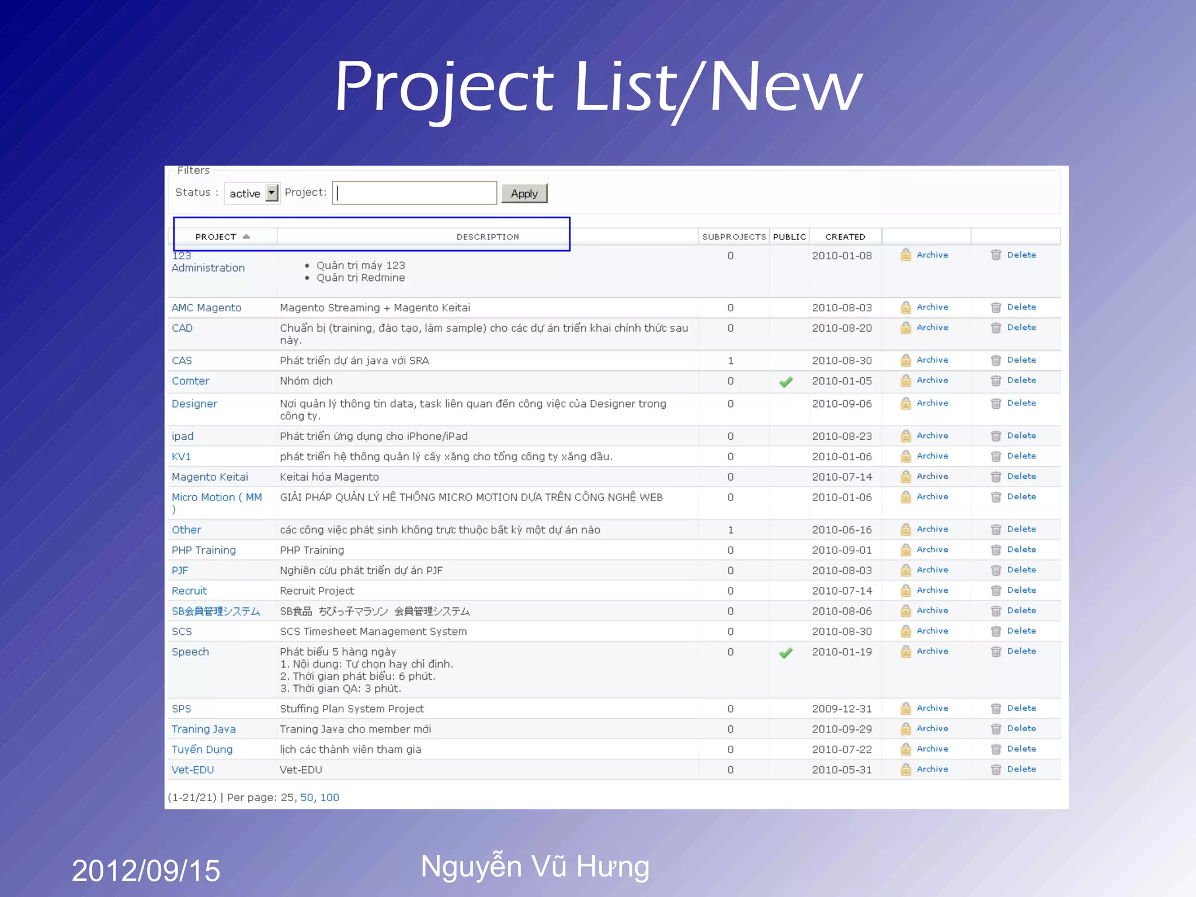Click the Delete trash icon for AMC Magento
Screen dimensions: 1196x897
click(996, 307)
